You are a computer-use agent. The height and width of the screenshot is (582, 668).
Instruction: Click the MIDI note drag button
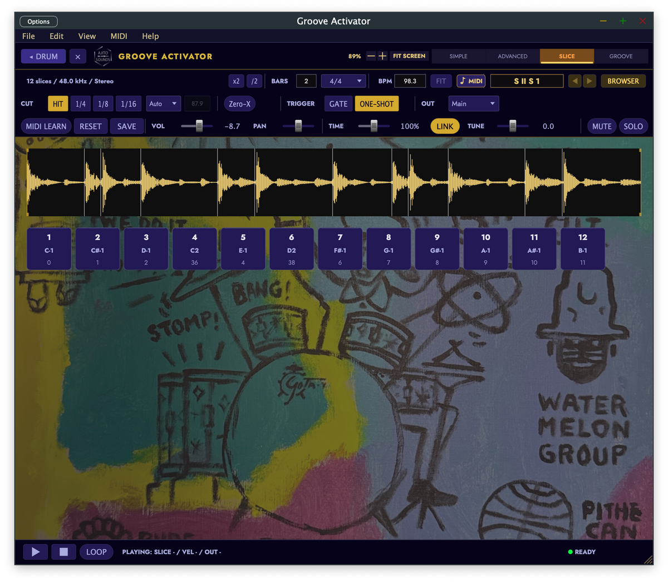(471, 81)
